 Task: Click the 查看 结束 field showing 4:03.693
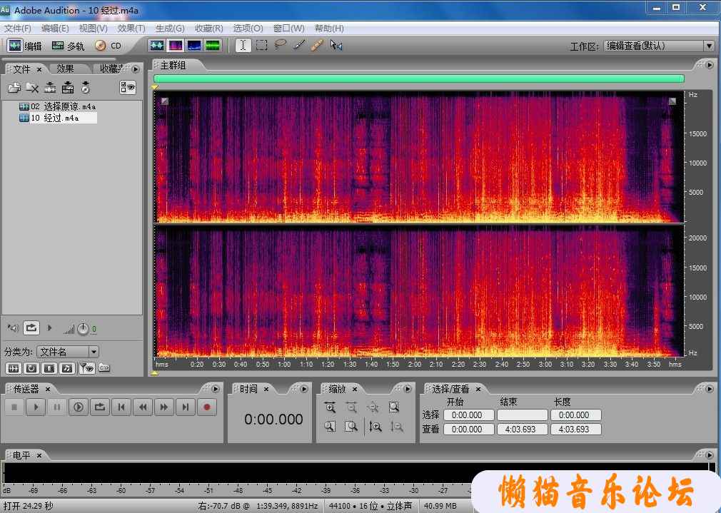[521, 430]
